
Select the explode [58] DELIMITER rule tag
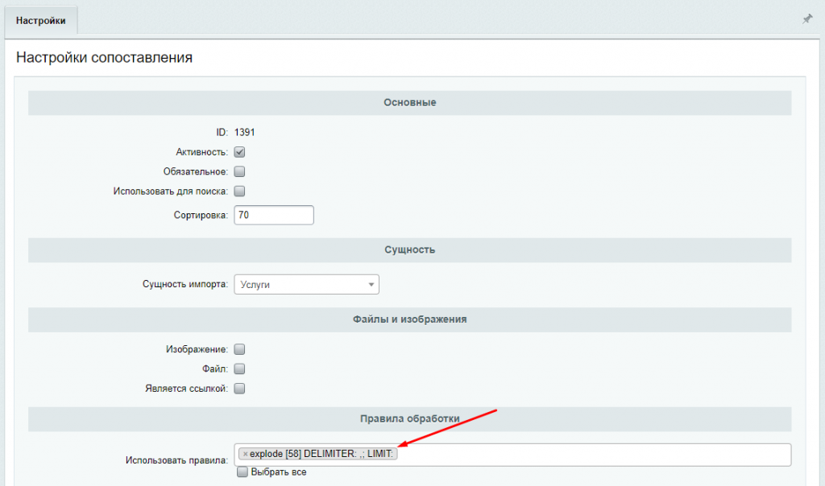[x=317, y=454]
